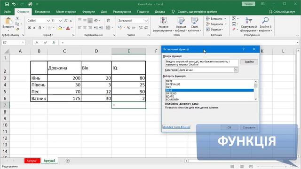Switch to the Рецензування tab
Screen dimensions: 301x169
tap(122, 12)
